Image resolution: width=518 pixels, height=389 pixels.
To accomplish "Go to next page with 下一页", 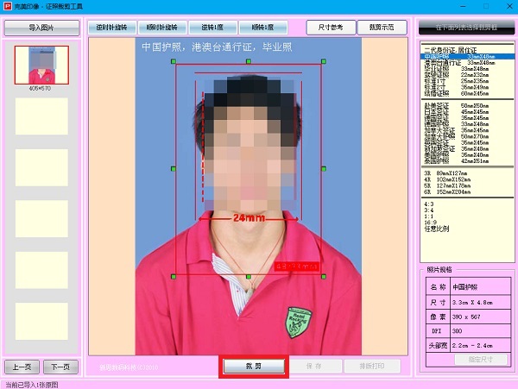I will pyautogui.click(x=60, y=366).
